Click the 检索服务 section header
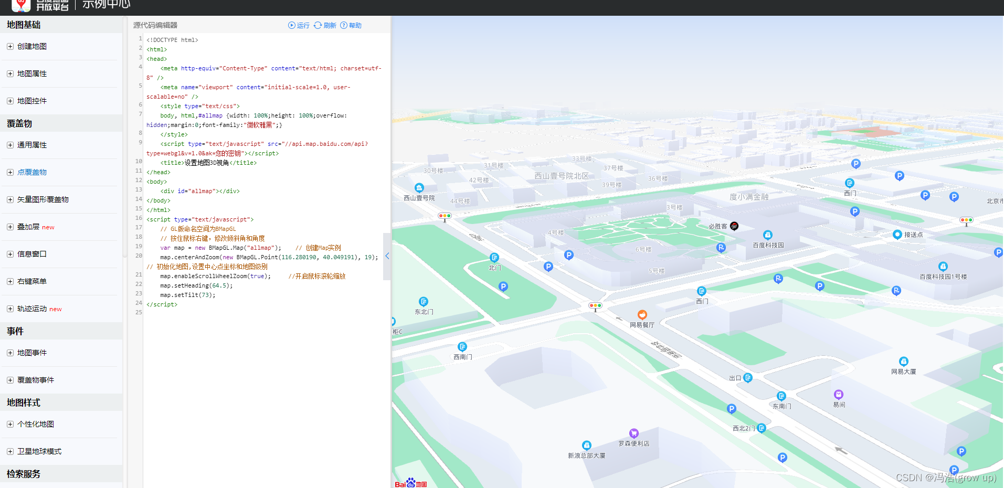This screenshot has width=1004, height=488. (x=24, y=474)
